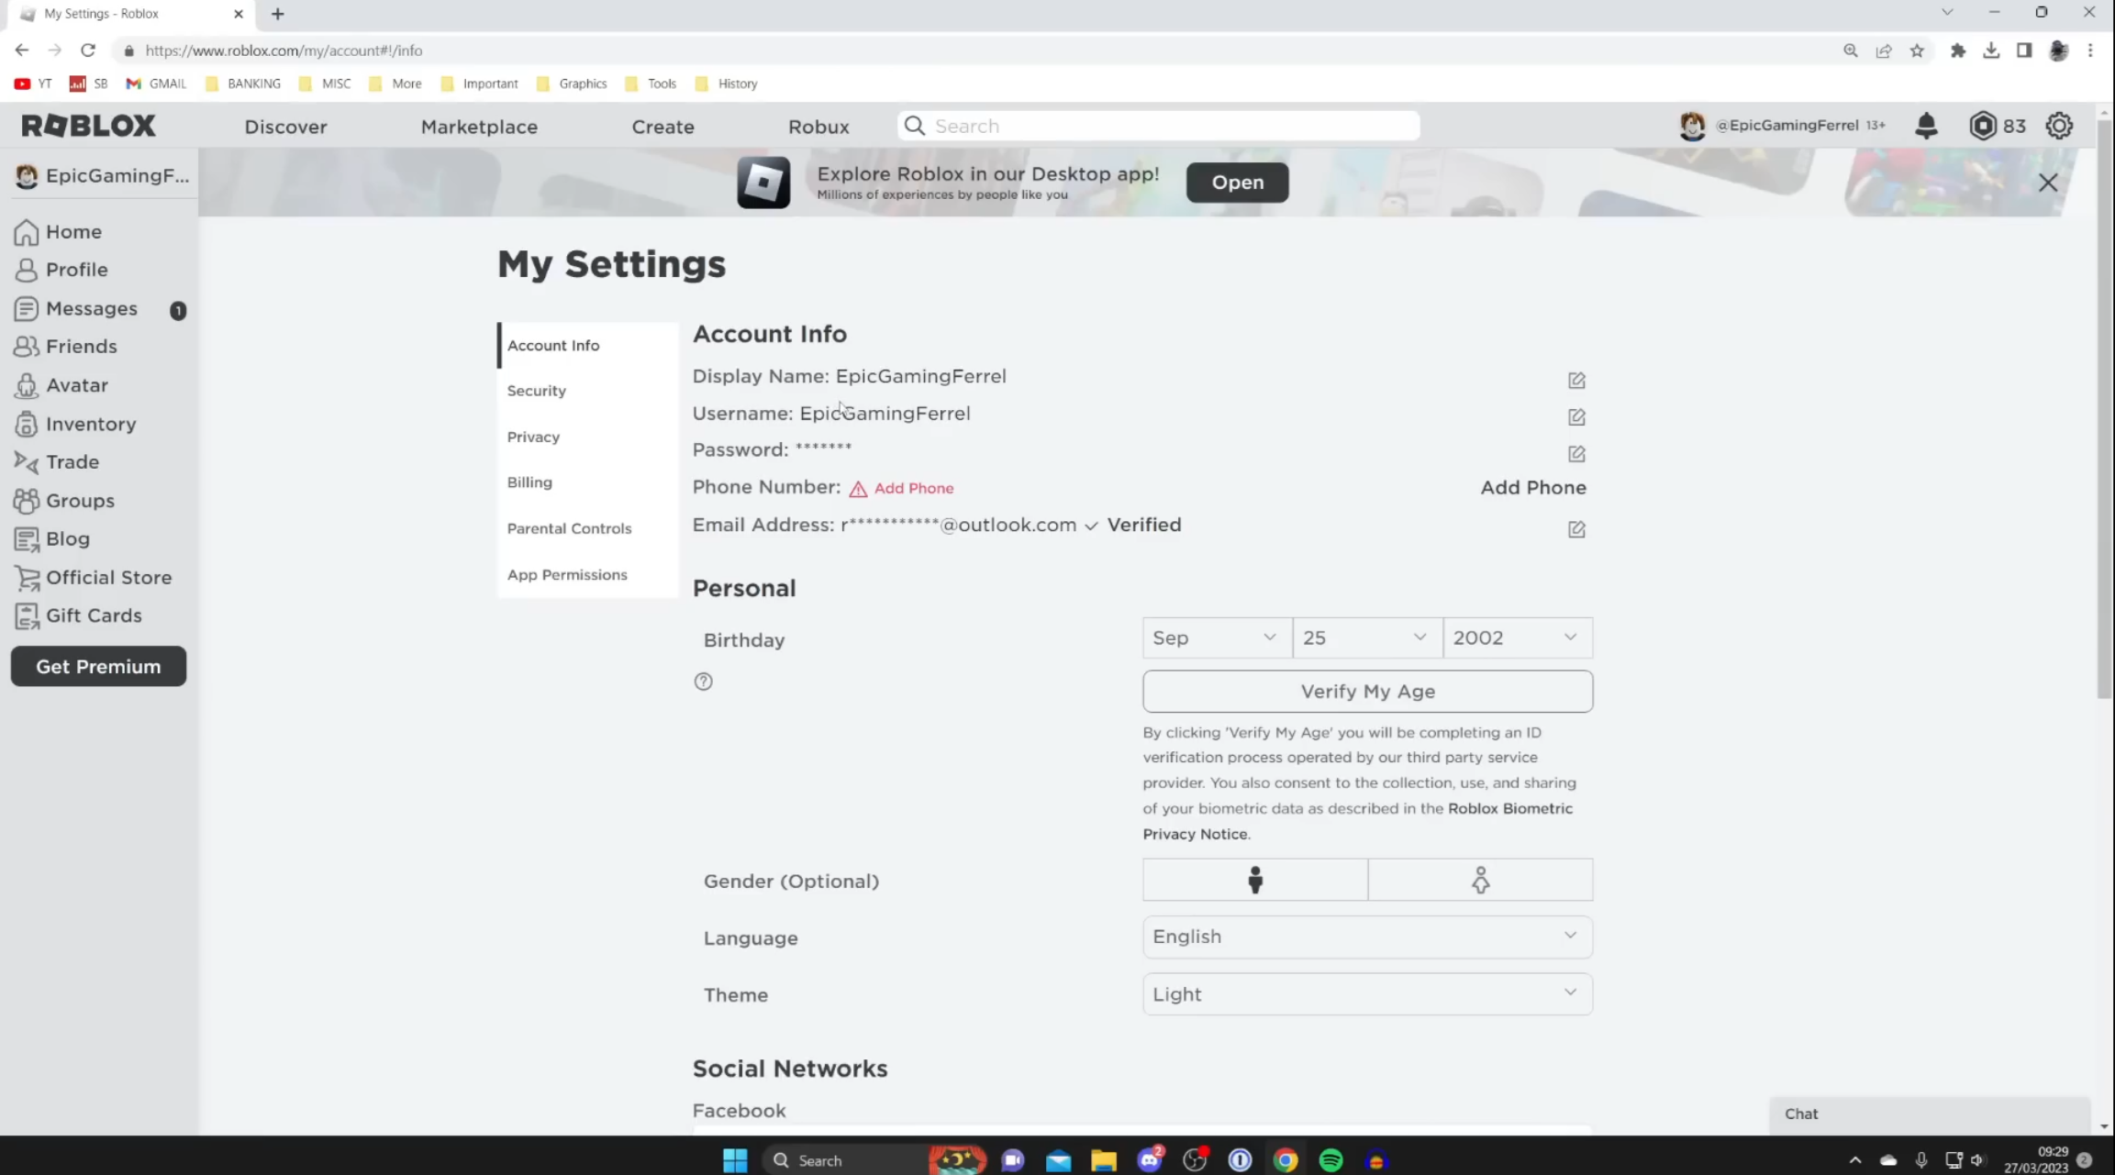Switch to Billing settings tab
The image size is (2115, 1175).
[x=587, y=482]
